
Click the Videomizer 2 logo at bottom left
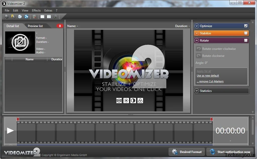click(22, 152)
